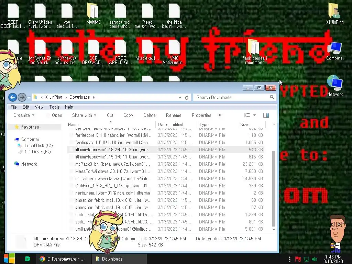Sort by Date modified column

click(176, 124)
